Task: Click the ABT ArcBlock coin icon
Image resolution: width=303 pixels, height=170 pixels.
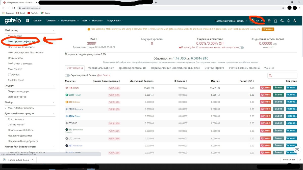Action: pyautogui.click(x=67, y=146)
